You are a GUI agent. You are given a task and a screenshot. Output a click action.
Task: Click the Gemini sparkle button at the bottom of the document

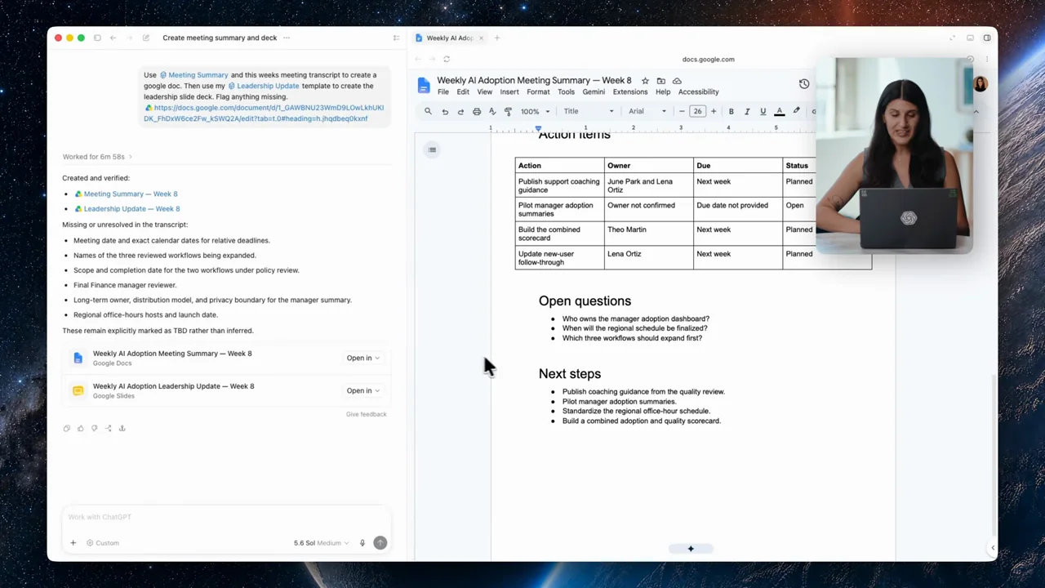coord(691,549)
